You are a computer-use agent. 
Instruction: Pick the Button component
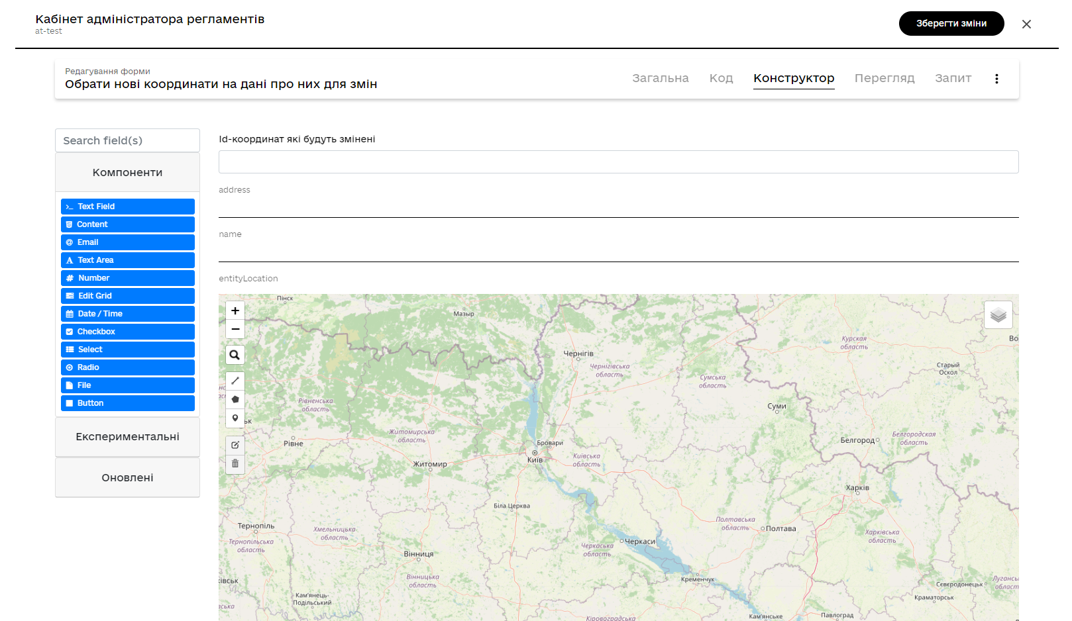(x=128, y=403)
